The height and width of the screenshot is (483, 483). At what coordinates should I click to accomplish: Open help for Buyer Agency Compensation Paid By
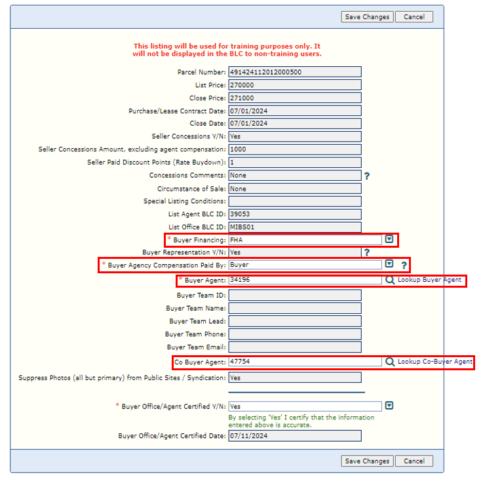tap(404, 265)
